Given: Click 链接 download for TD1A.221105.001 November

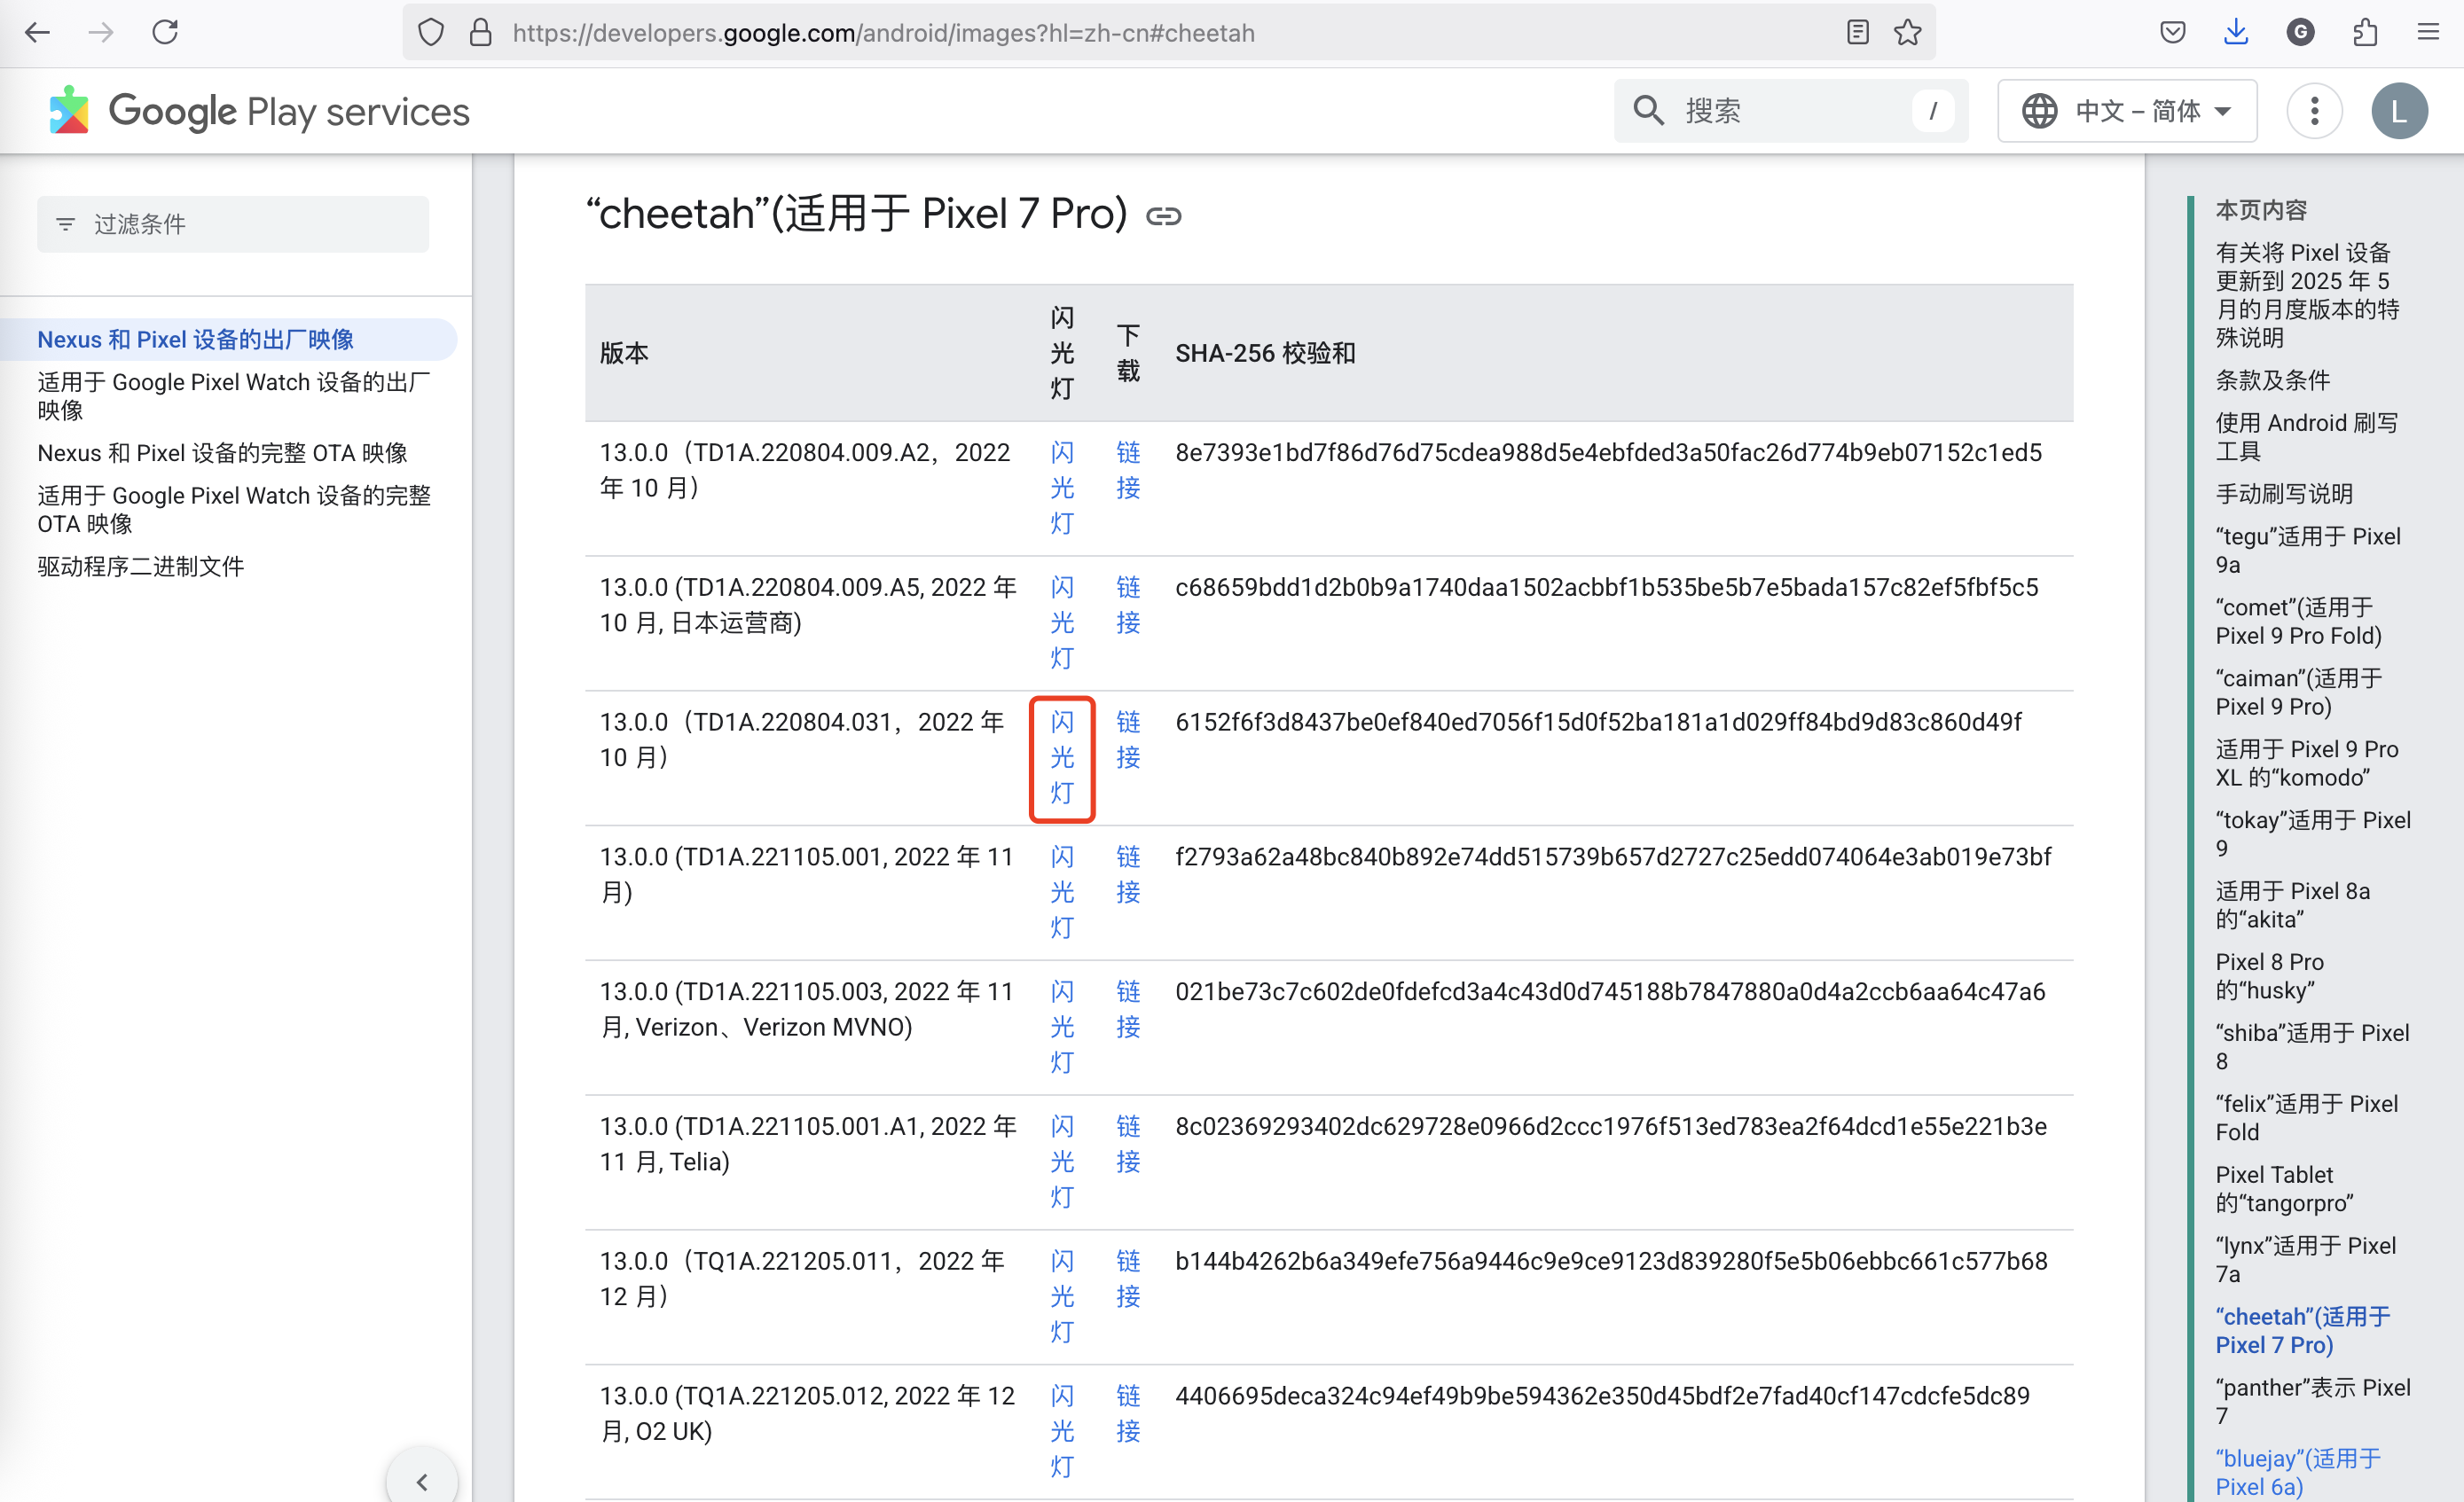Looking at the screenshot, I should point(1128,874).
